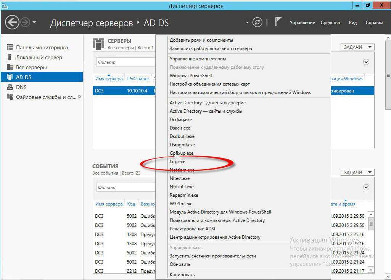Sort servers by IPv4-адрес column
The image size is (391, 280).
(138, 79)
